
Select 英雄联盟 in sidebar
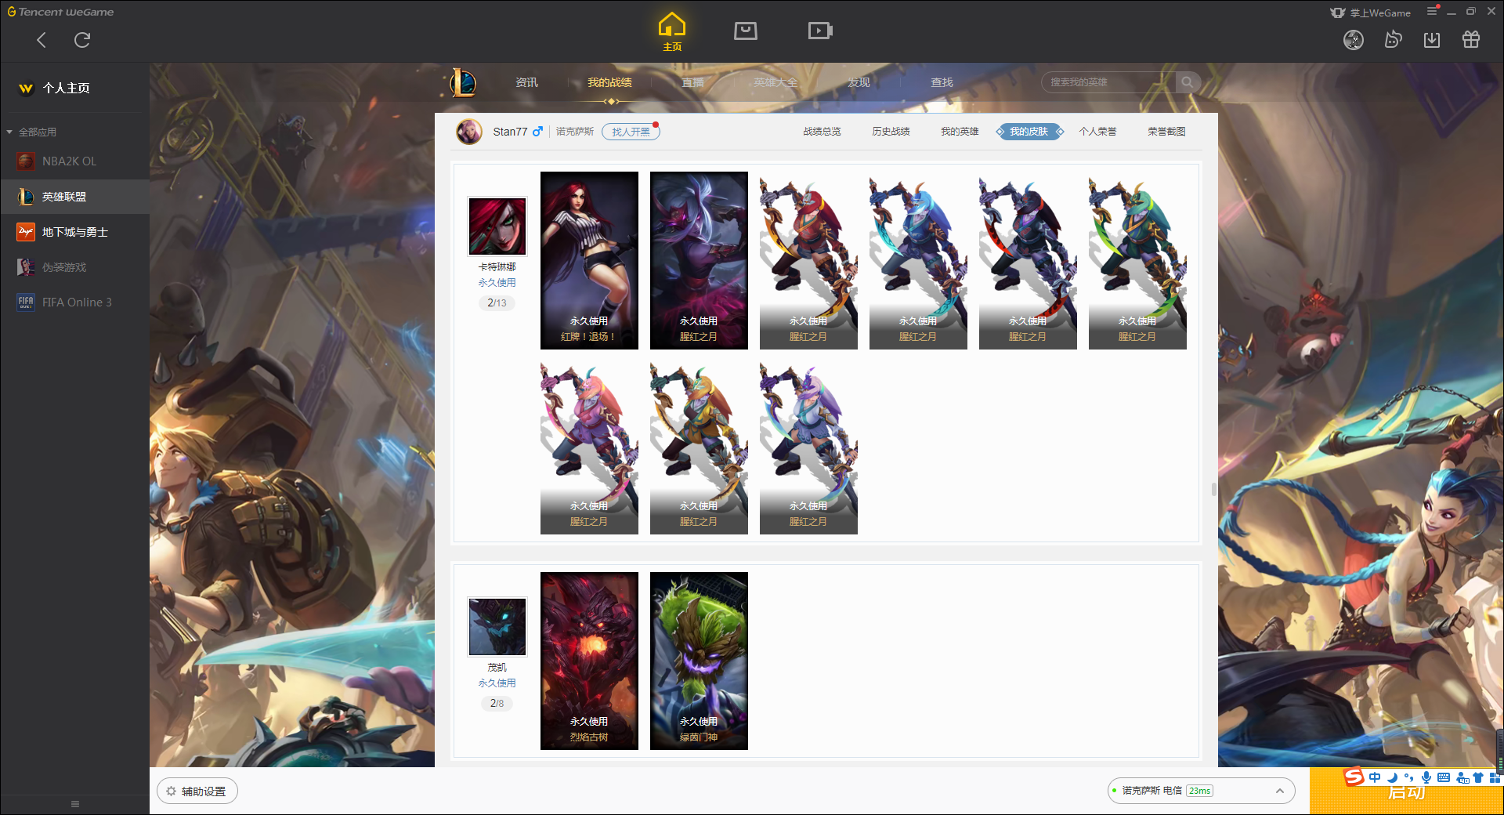[74, 197]
